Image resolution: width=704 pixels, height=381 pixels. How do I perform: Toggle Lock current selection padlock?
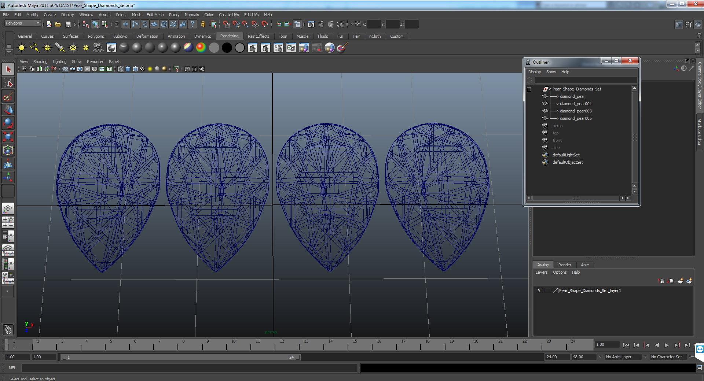[203, 24]
